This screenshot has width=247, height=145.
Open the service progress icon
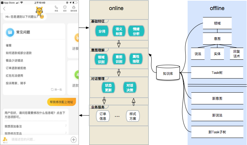point(73,7)
